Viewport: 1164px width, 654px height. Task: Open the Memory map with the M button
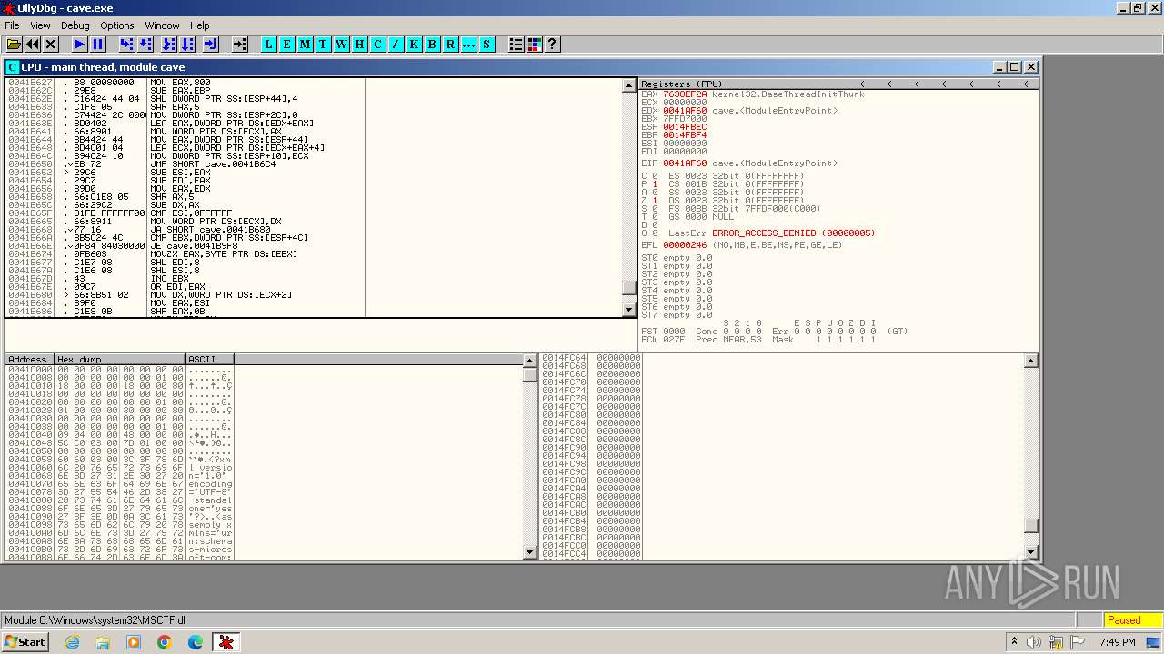coord(306,44)
